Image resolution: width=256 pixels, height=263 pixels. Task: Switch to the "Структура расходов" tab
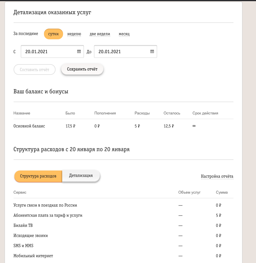pos(38,176)
